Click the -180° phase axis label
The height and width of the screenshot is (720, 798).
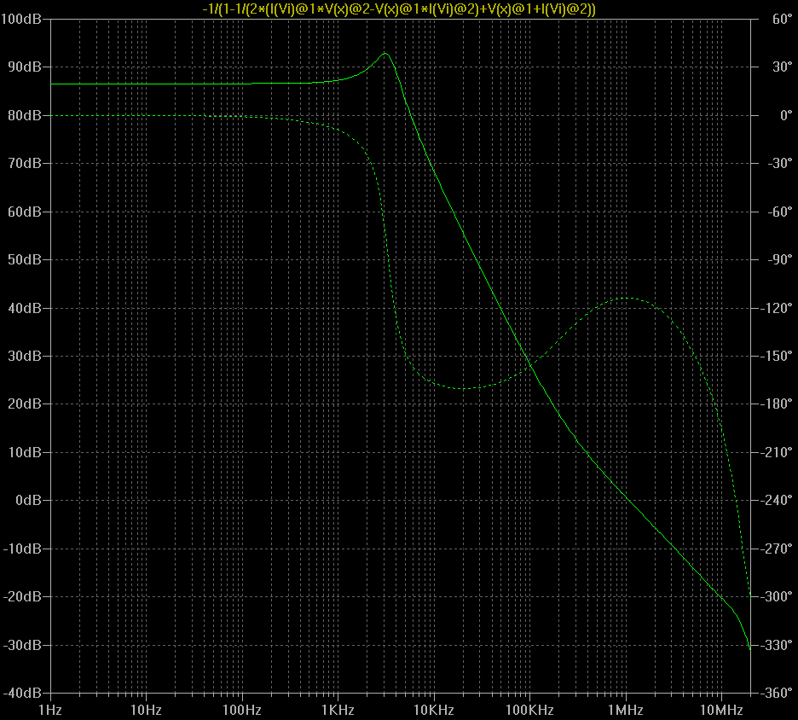pos(776,404)
